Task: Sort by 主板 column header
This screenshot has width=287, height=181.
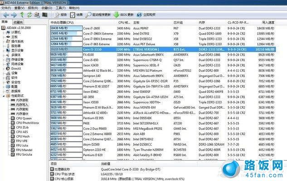Action: coord(152,23)
